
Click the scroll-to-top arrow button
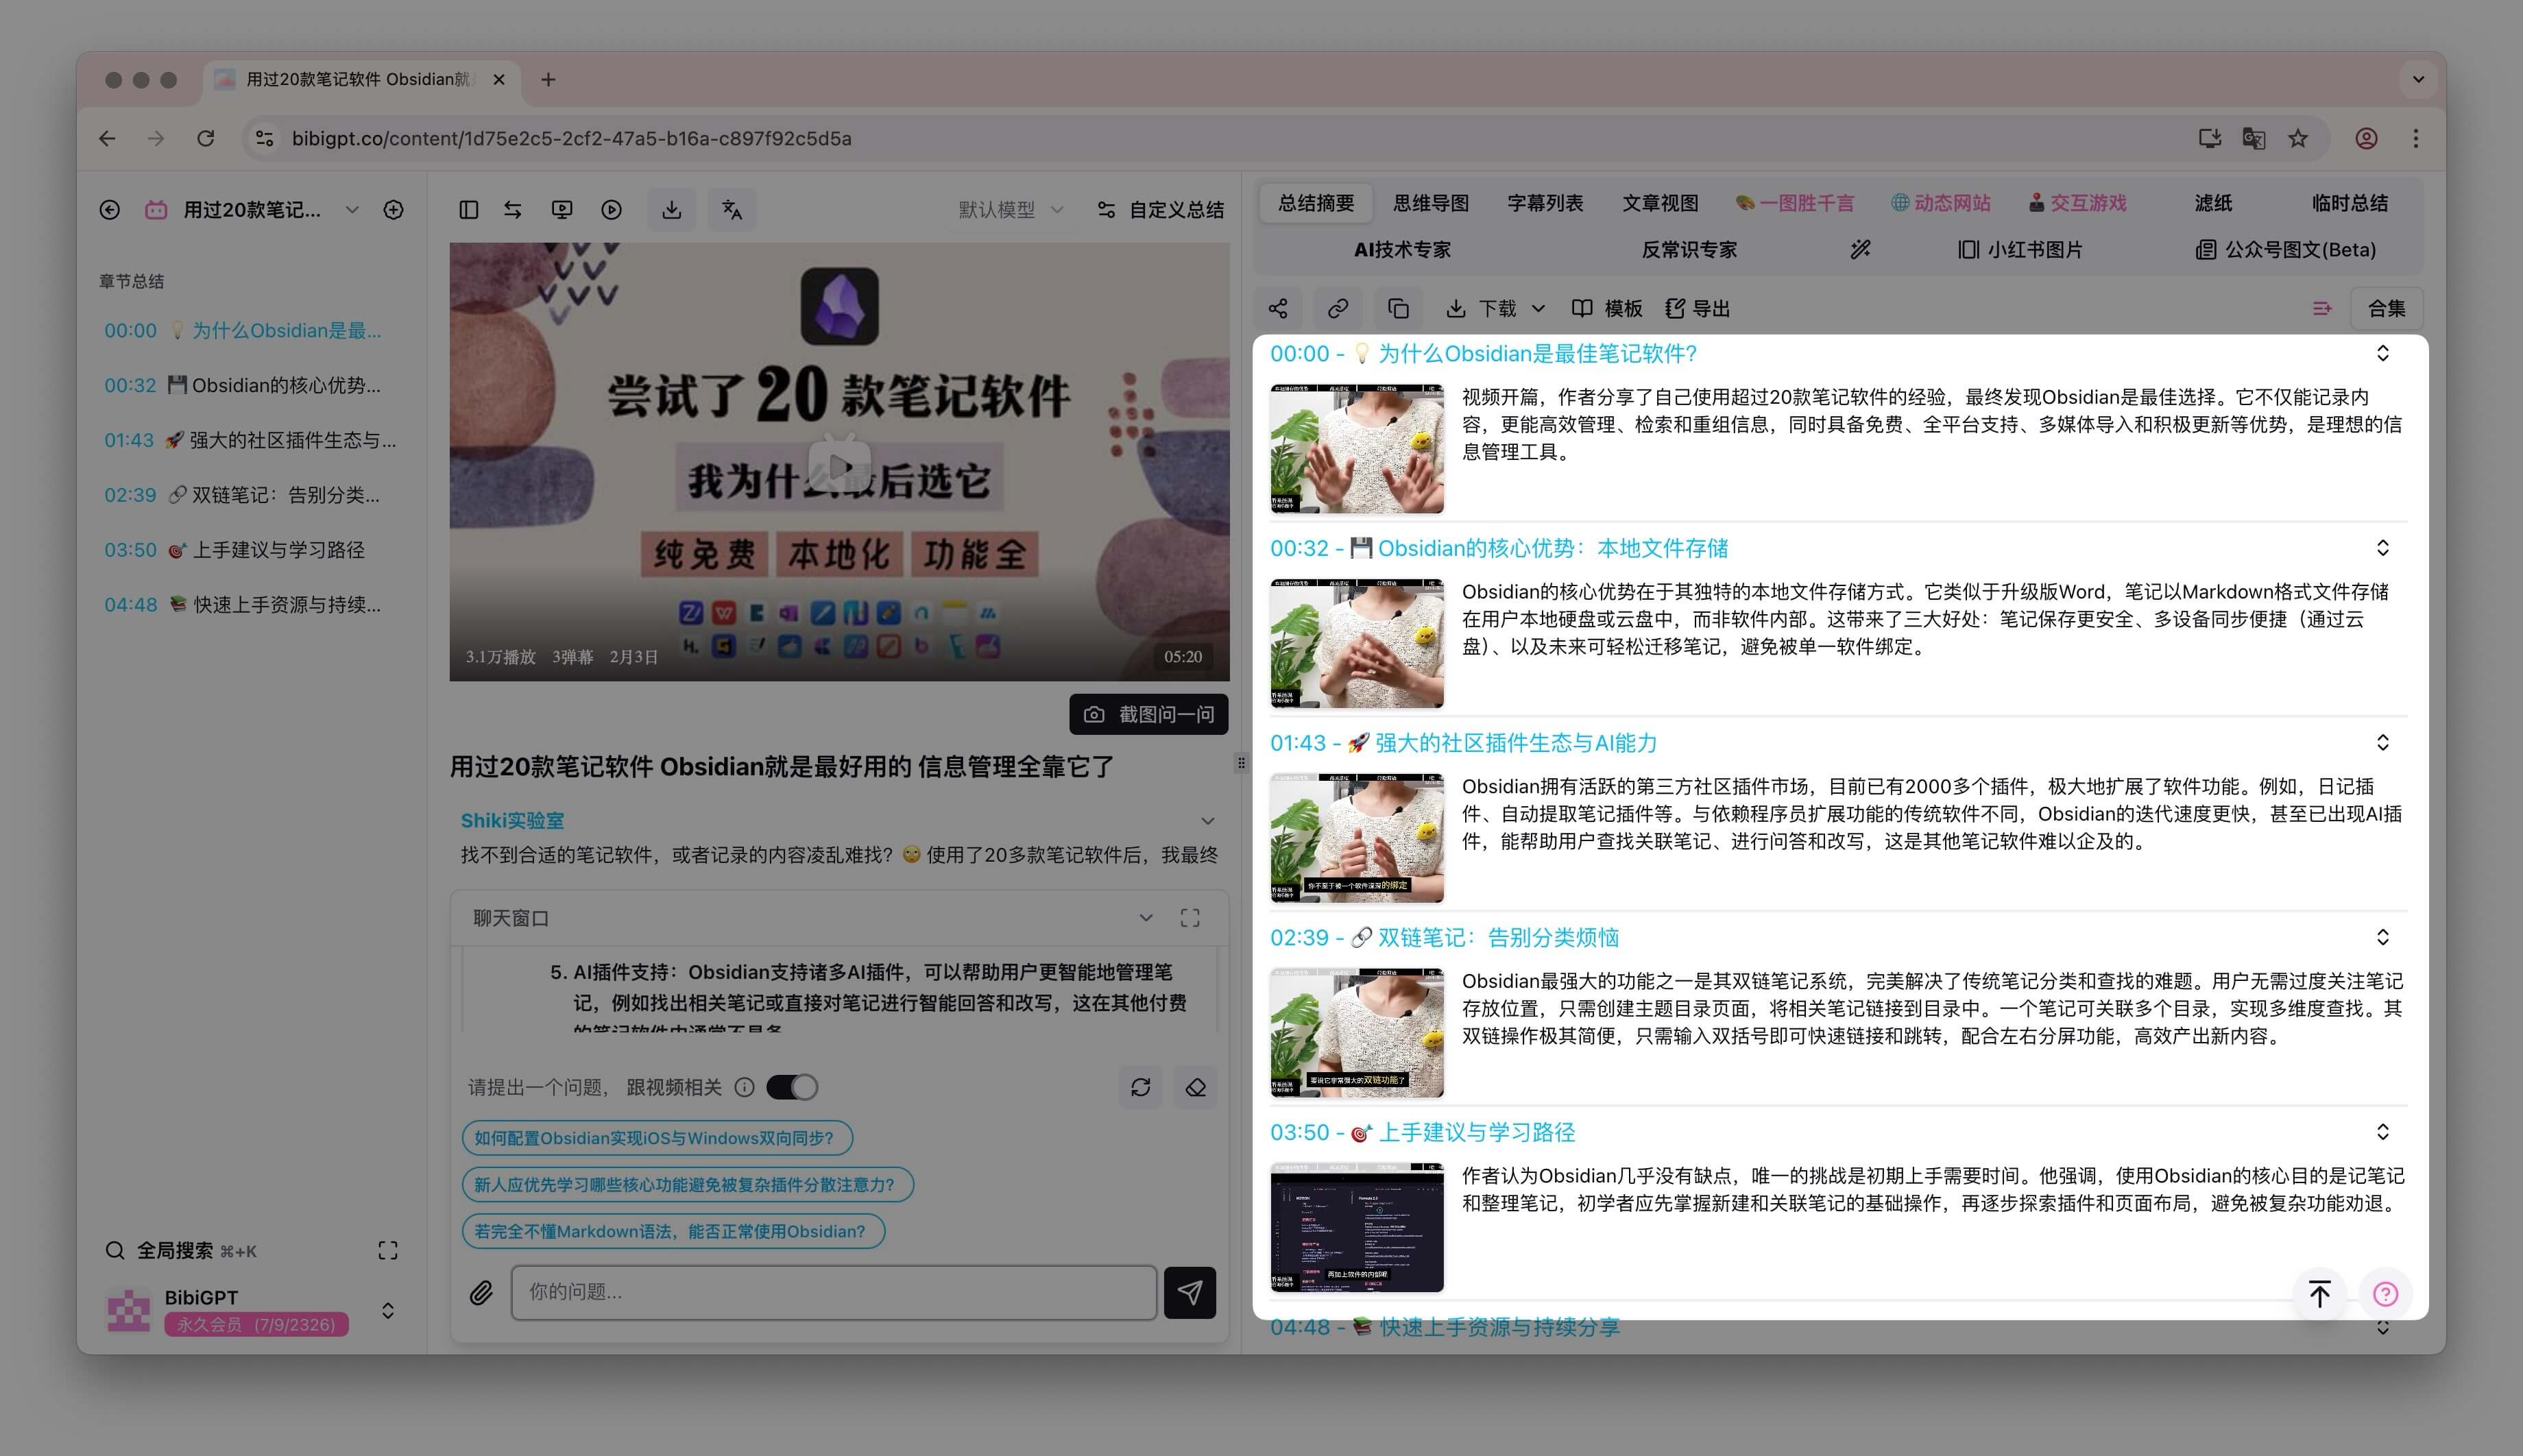pyautogui.click(x=2319, y=1294)
